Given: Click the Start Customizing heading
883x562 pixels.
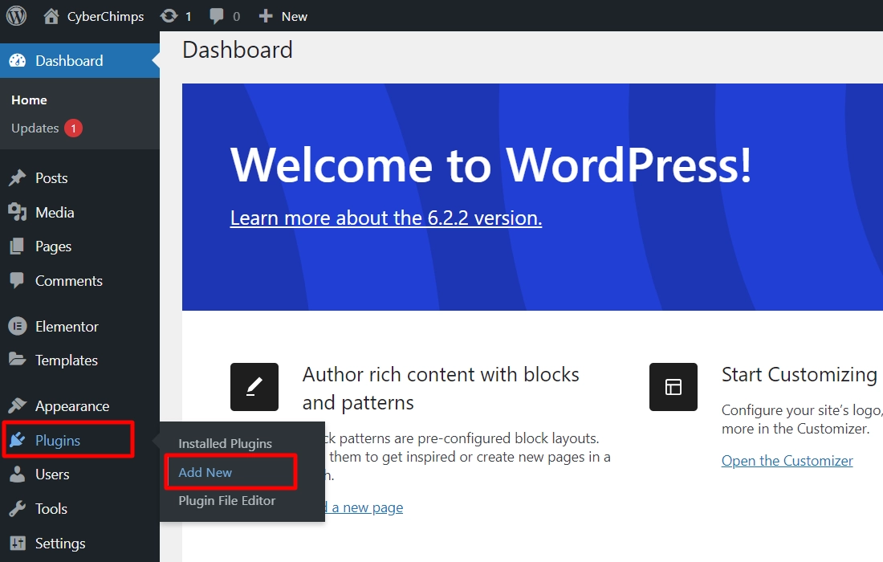Looking at the screenshot, I should coord(799,374).
